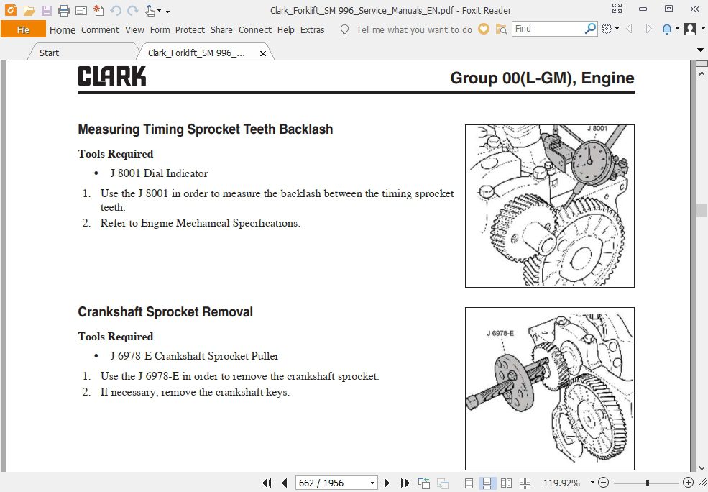Screen dimensions: 708x492
Task: Expand touch mode dropdown arrow
Action: click(159, 11)
